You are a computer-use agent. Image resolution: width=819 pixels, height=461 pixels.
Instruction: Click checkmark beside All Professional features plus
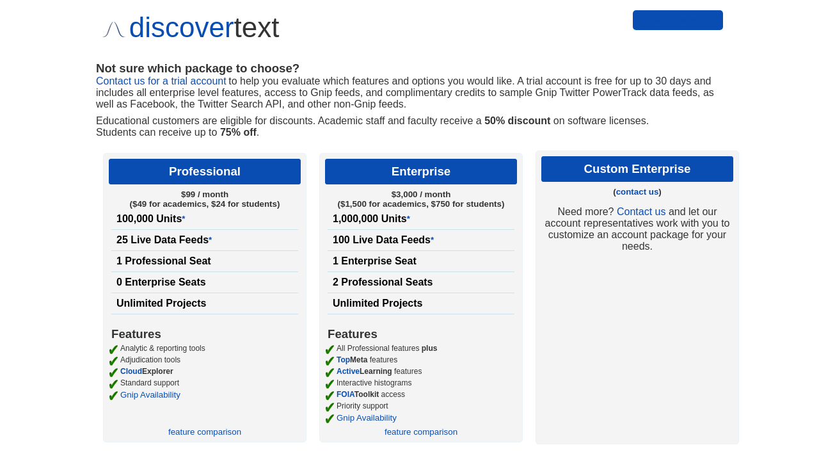click(x=330, y=350)
